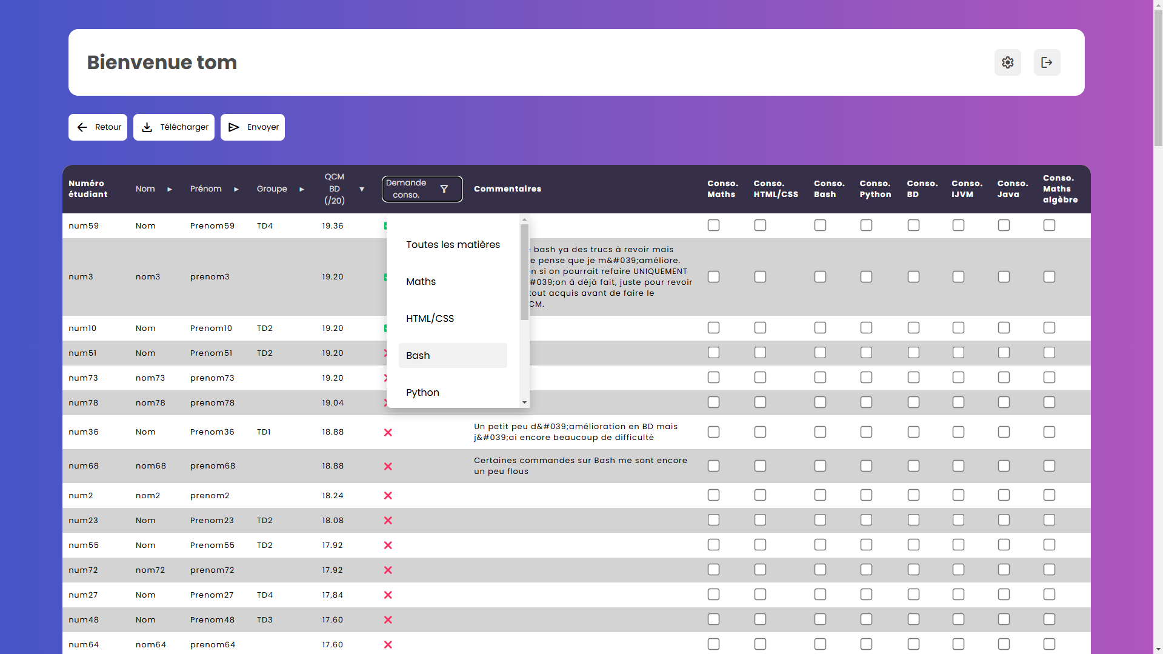The image size is (1163, 654).
Task: Choose Toutes les matières option
Action: pyautogui.click(x=453, y=245)
